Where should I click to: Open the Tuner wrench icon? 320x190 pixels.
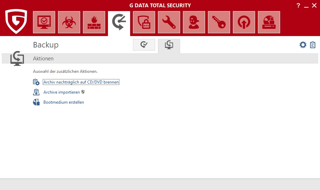[169, 22]
